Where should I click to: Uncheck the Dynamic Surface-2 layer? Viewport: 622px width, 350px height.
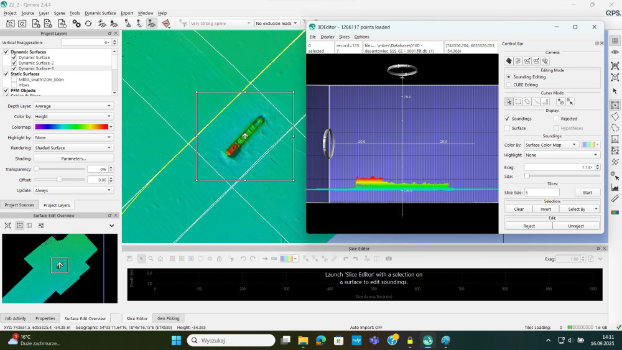[x=14, y=63]
